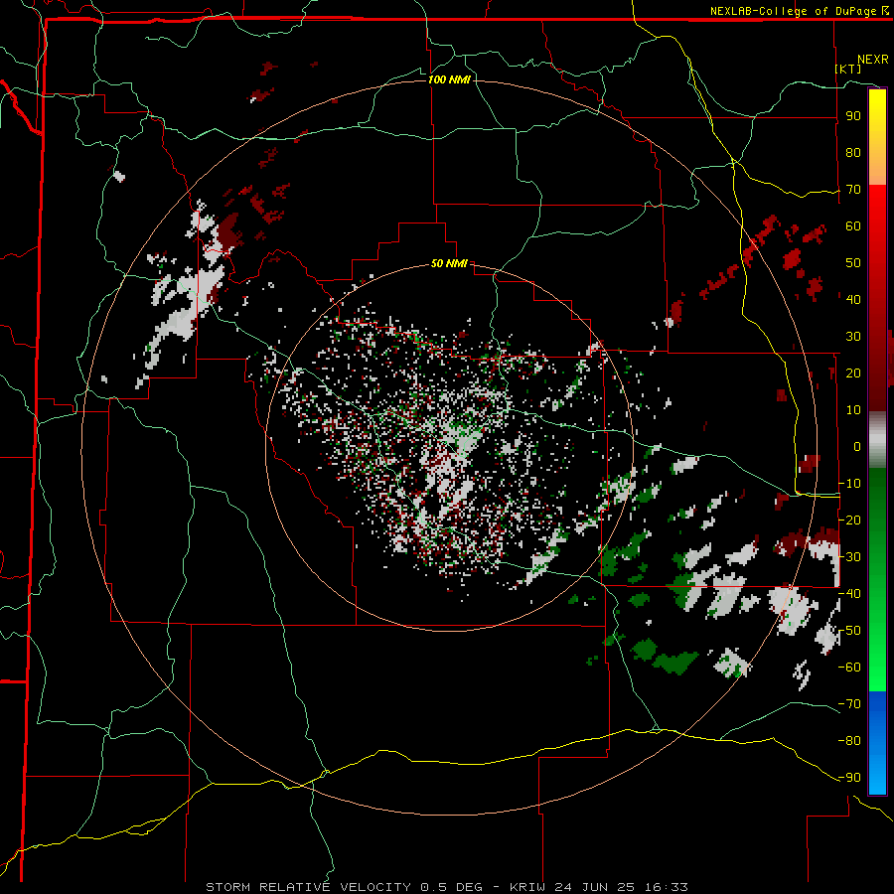Image resolution: width=894 pixels, height=894 pixels.
Task: Click the positive 30 scale value
Action: 853,337
